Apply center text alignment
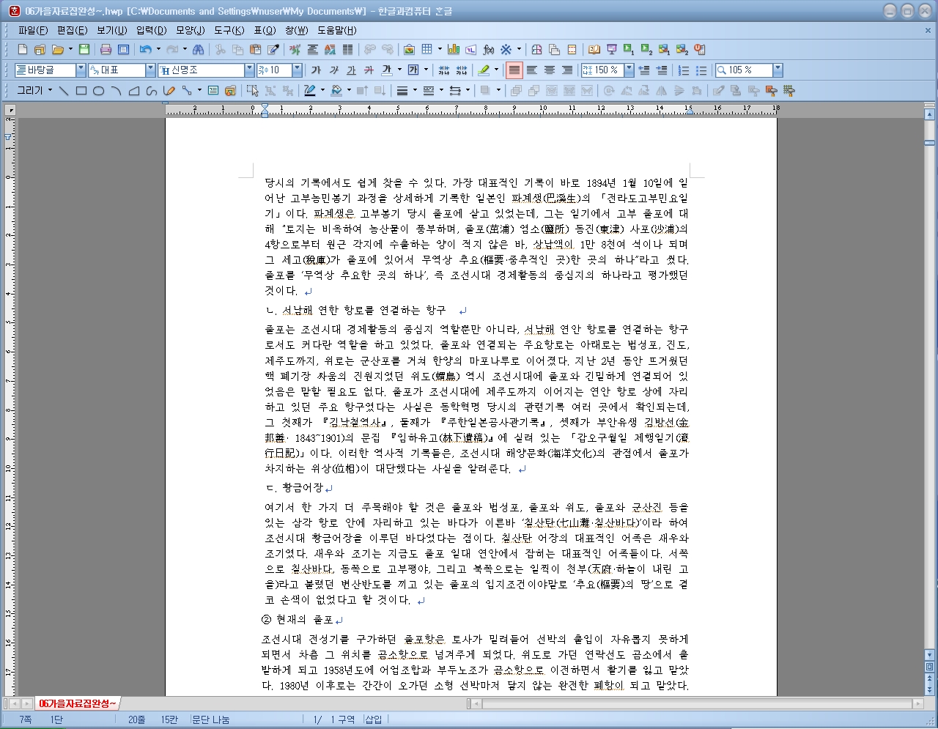This screenshot has height=729, width=938. tap(549, 70)
